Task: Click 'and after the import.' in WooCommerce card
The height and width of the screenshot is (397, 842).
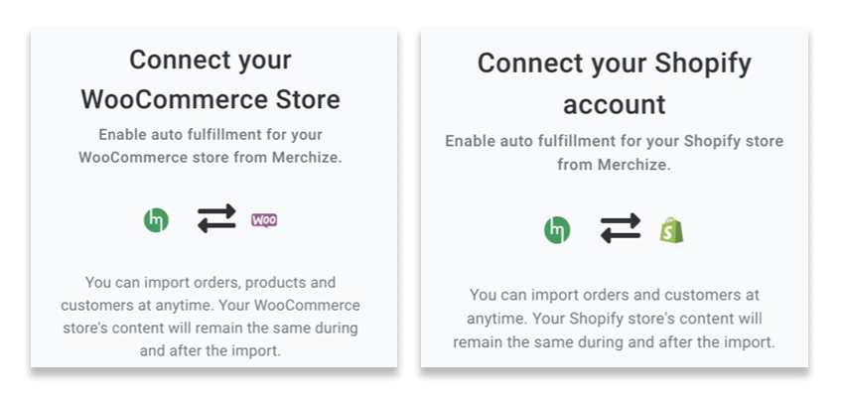Action: point(210,351)
